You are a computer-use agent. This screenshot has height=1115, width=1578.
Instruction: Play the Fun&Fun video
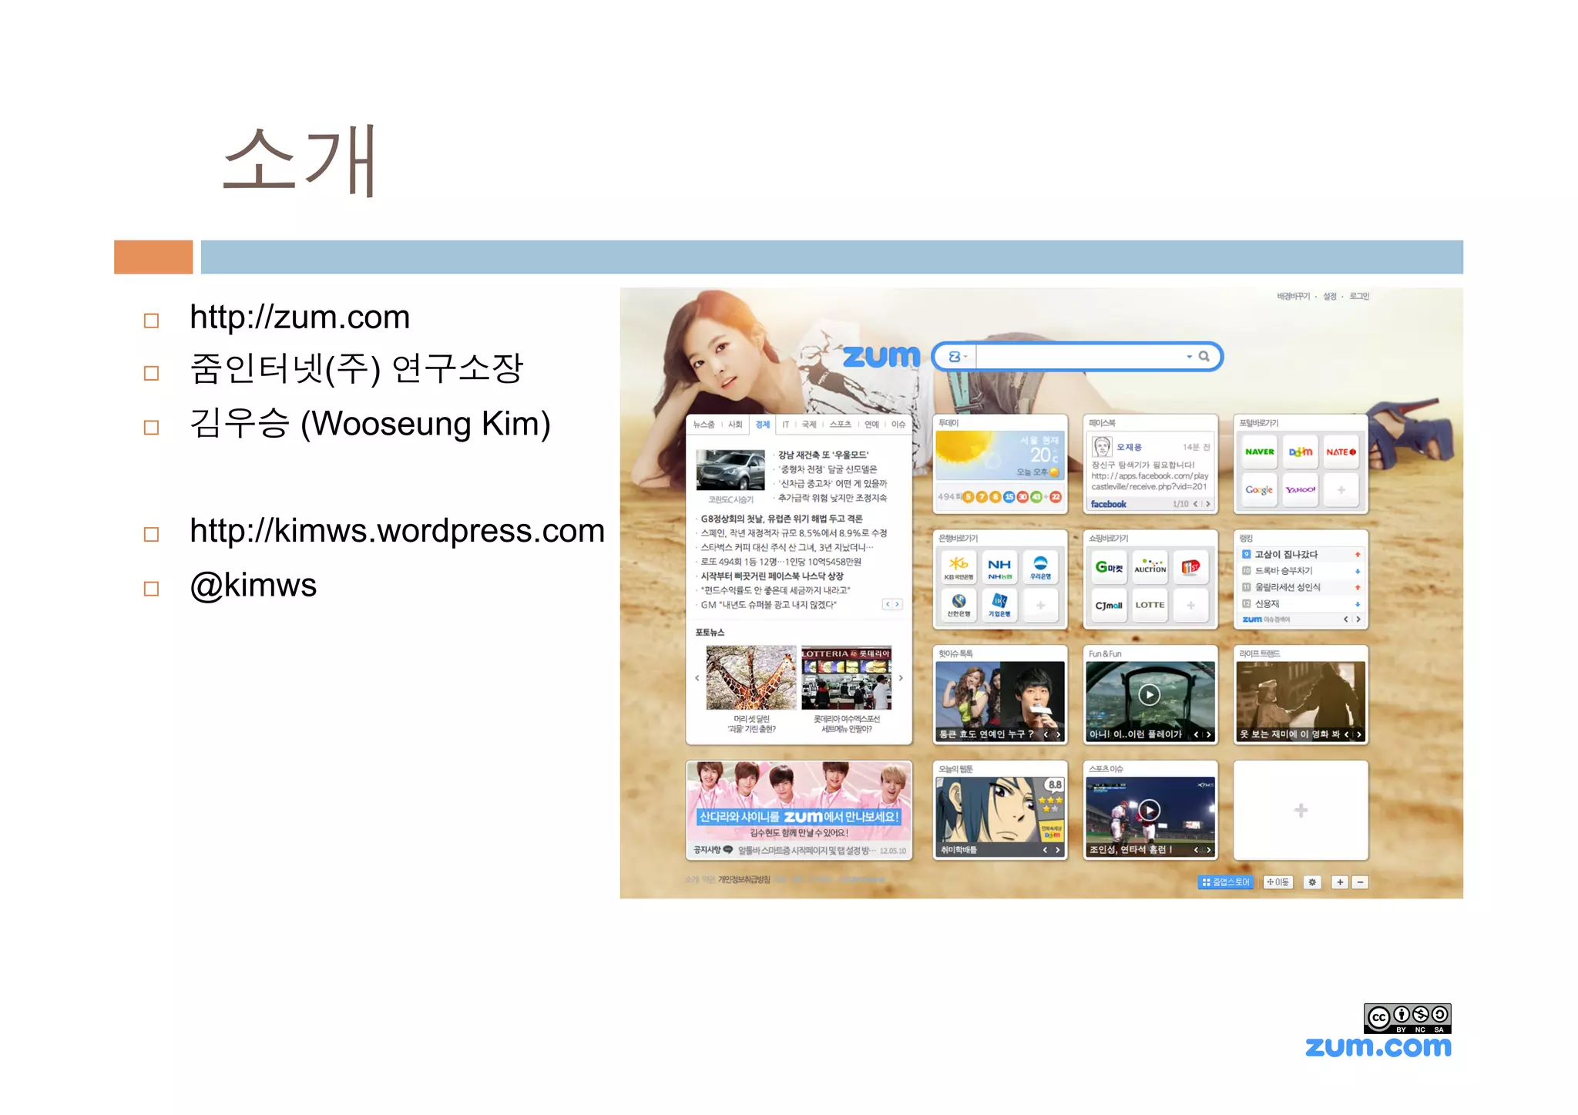coord(1149,695)
